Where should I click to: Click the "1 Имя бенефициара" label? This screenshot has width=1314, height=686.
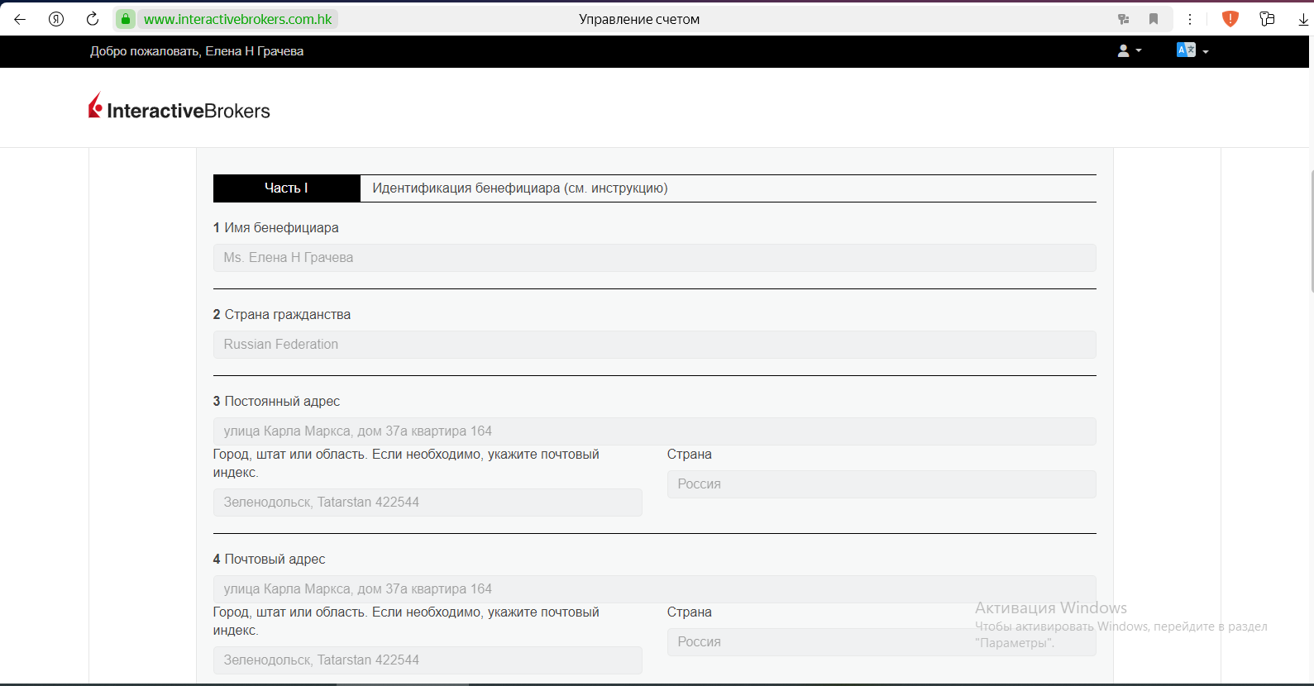(276, 228)
